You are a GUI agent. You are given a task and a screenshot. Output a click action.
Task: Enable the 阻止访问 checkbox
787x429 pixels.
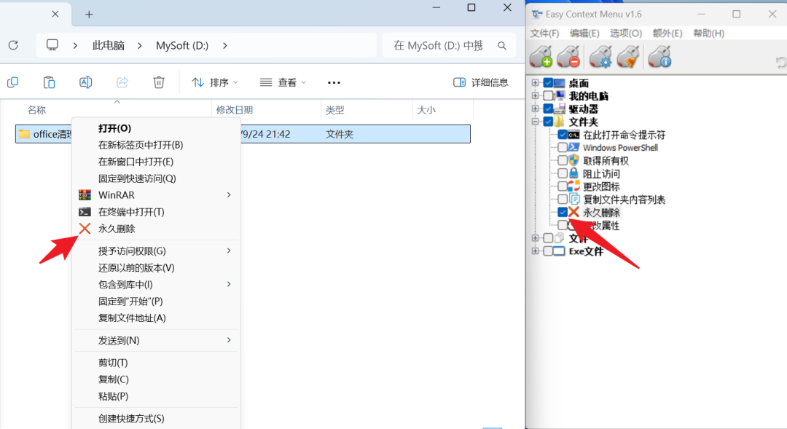[562, 173]
